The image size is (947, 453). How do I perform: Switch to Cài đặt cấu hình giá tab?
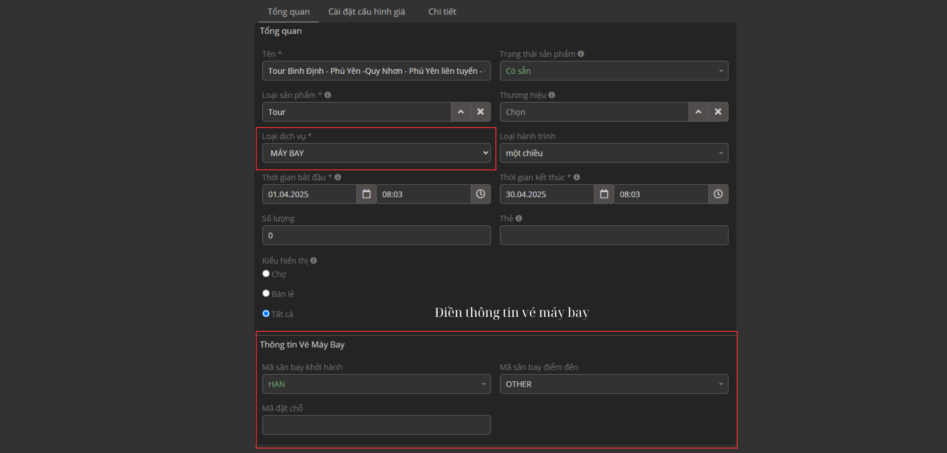click(366, 11)
